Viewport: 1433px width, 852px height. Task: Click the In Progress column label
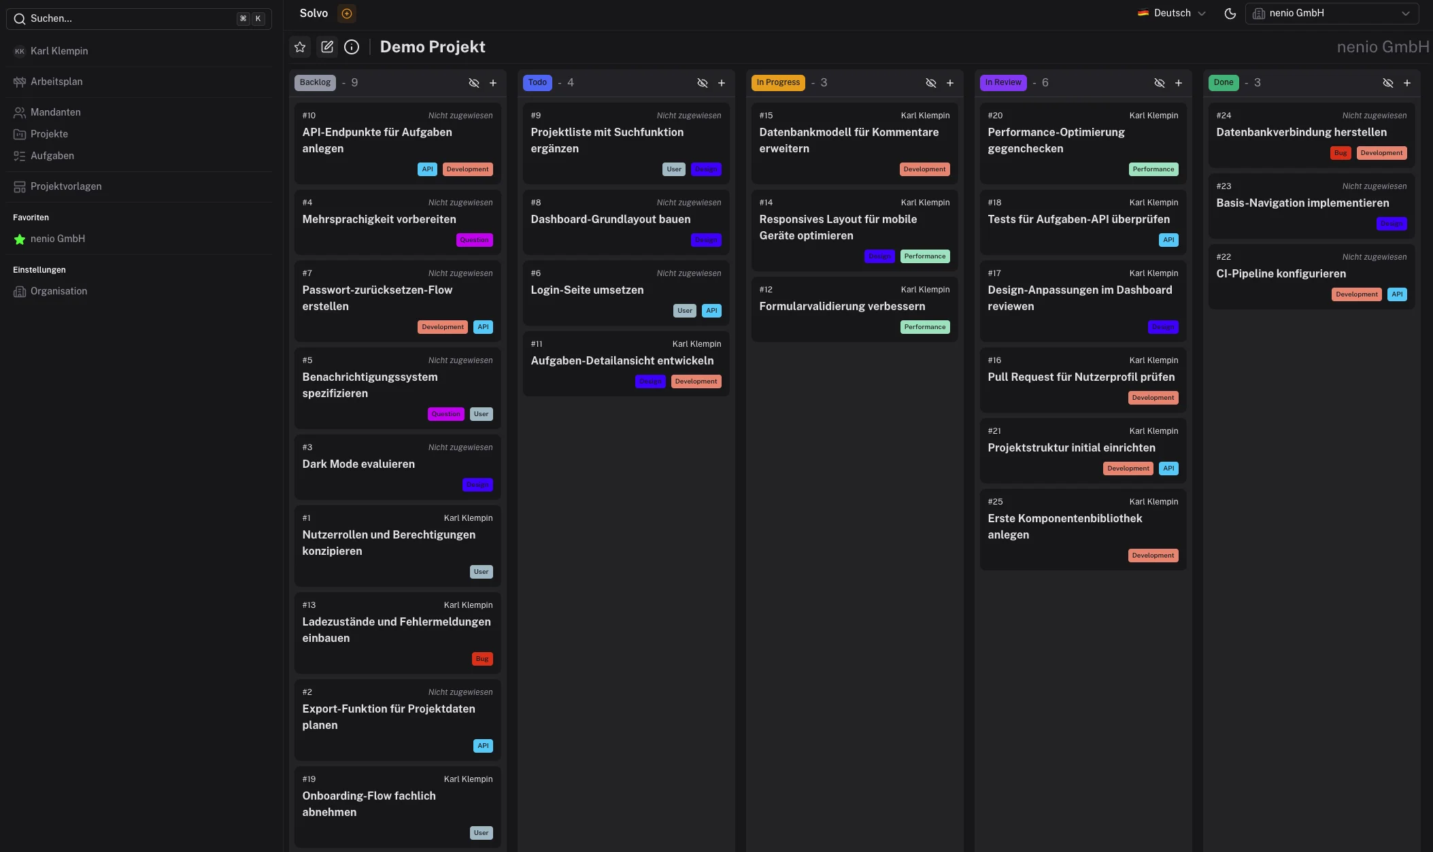click(x=778, y=82)
